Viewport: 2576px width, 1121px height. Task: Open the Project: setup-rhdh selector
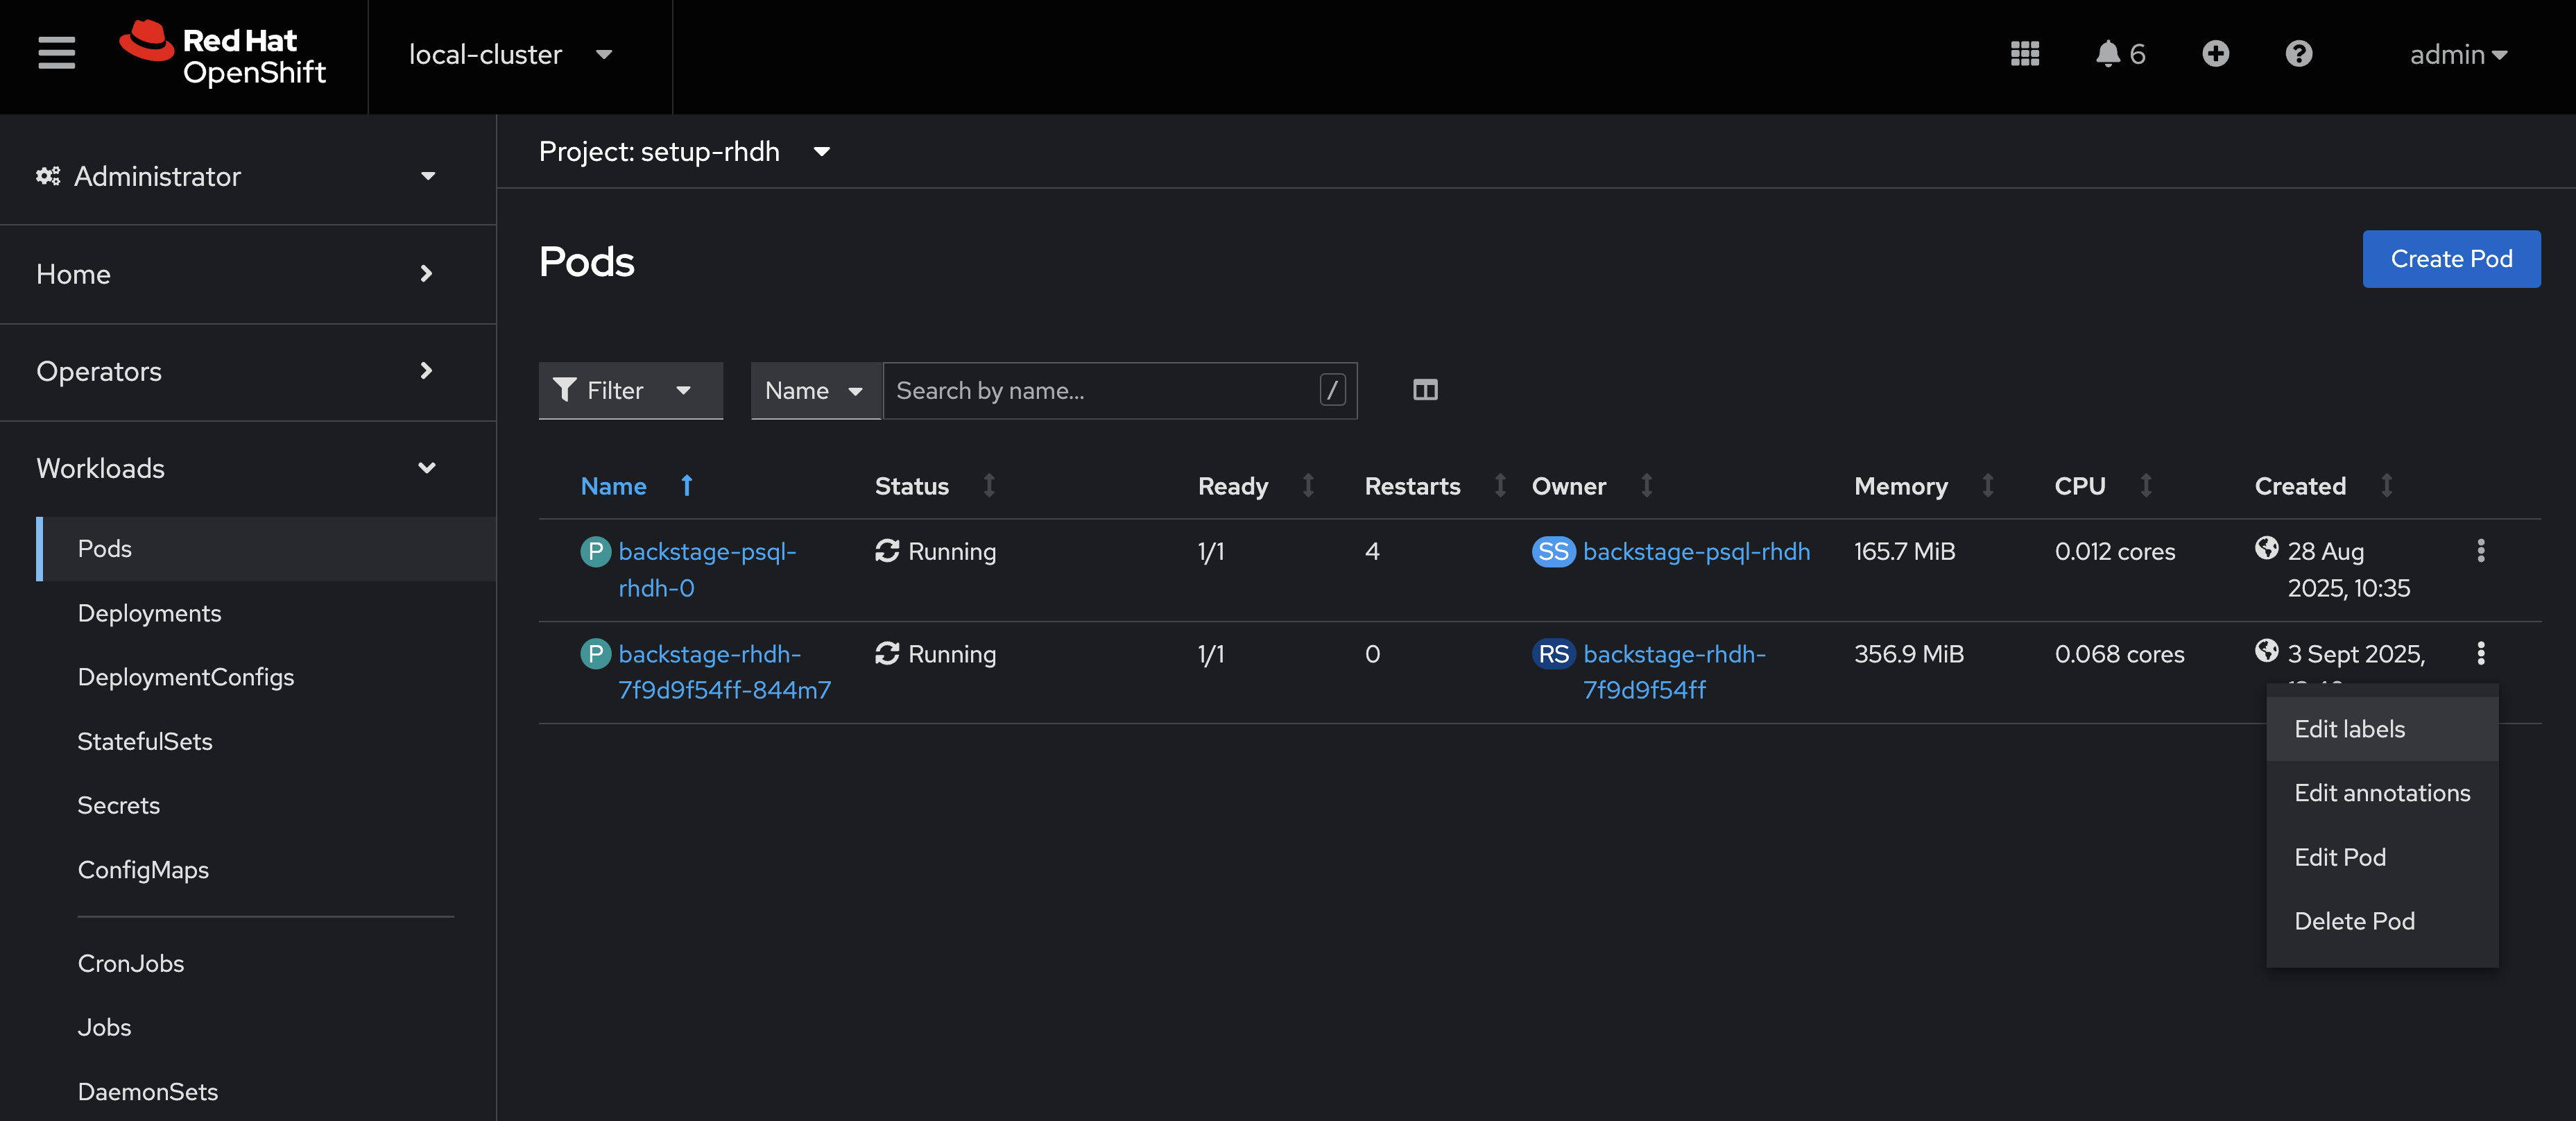[684, 152]
